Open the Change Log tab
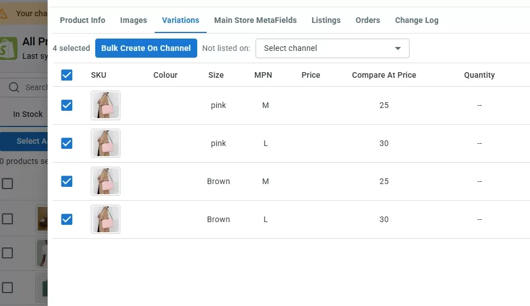 point(417,20)
